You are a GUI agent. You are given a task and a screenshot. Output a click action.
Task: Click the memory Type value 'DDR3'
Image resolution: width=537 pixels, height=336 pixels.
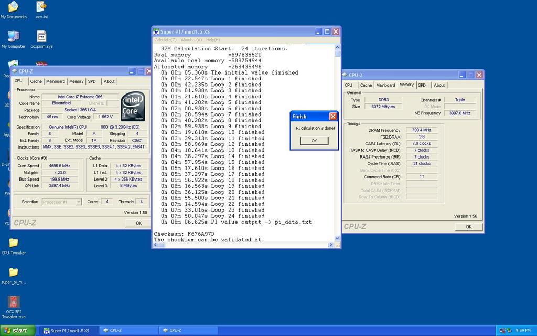click(x=383, y=100)
